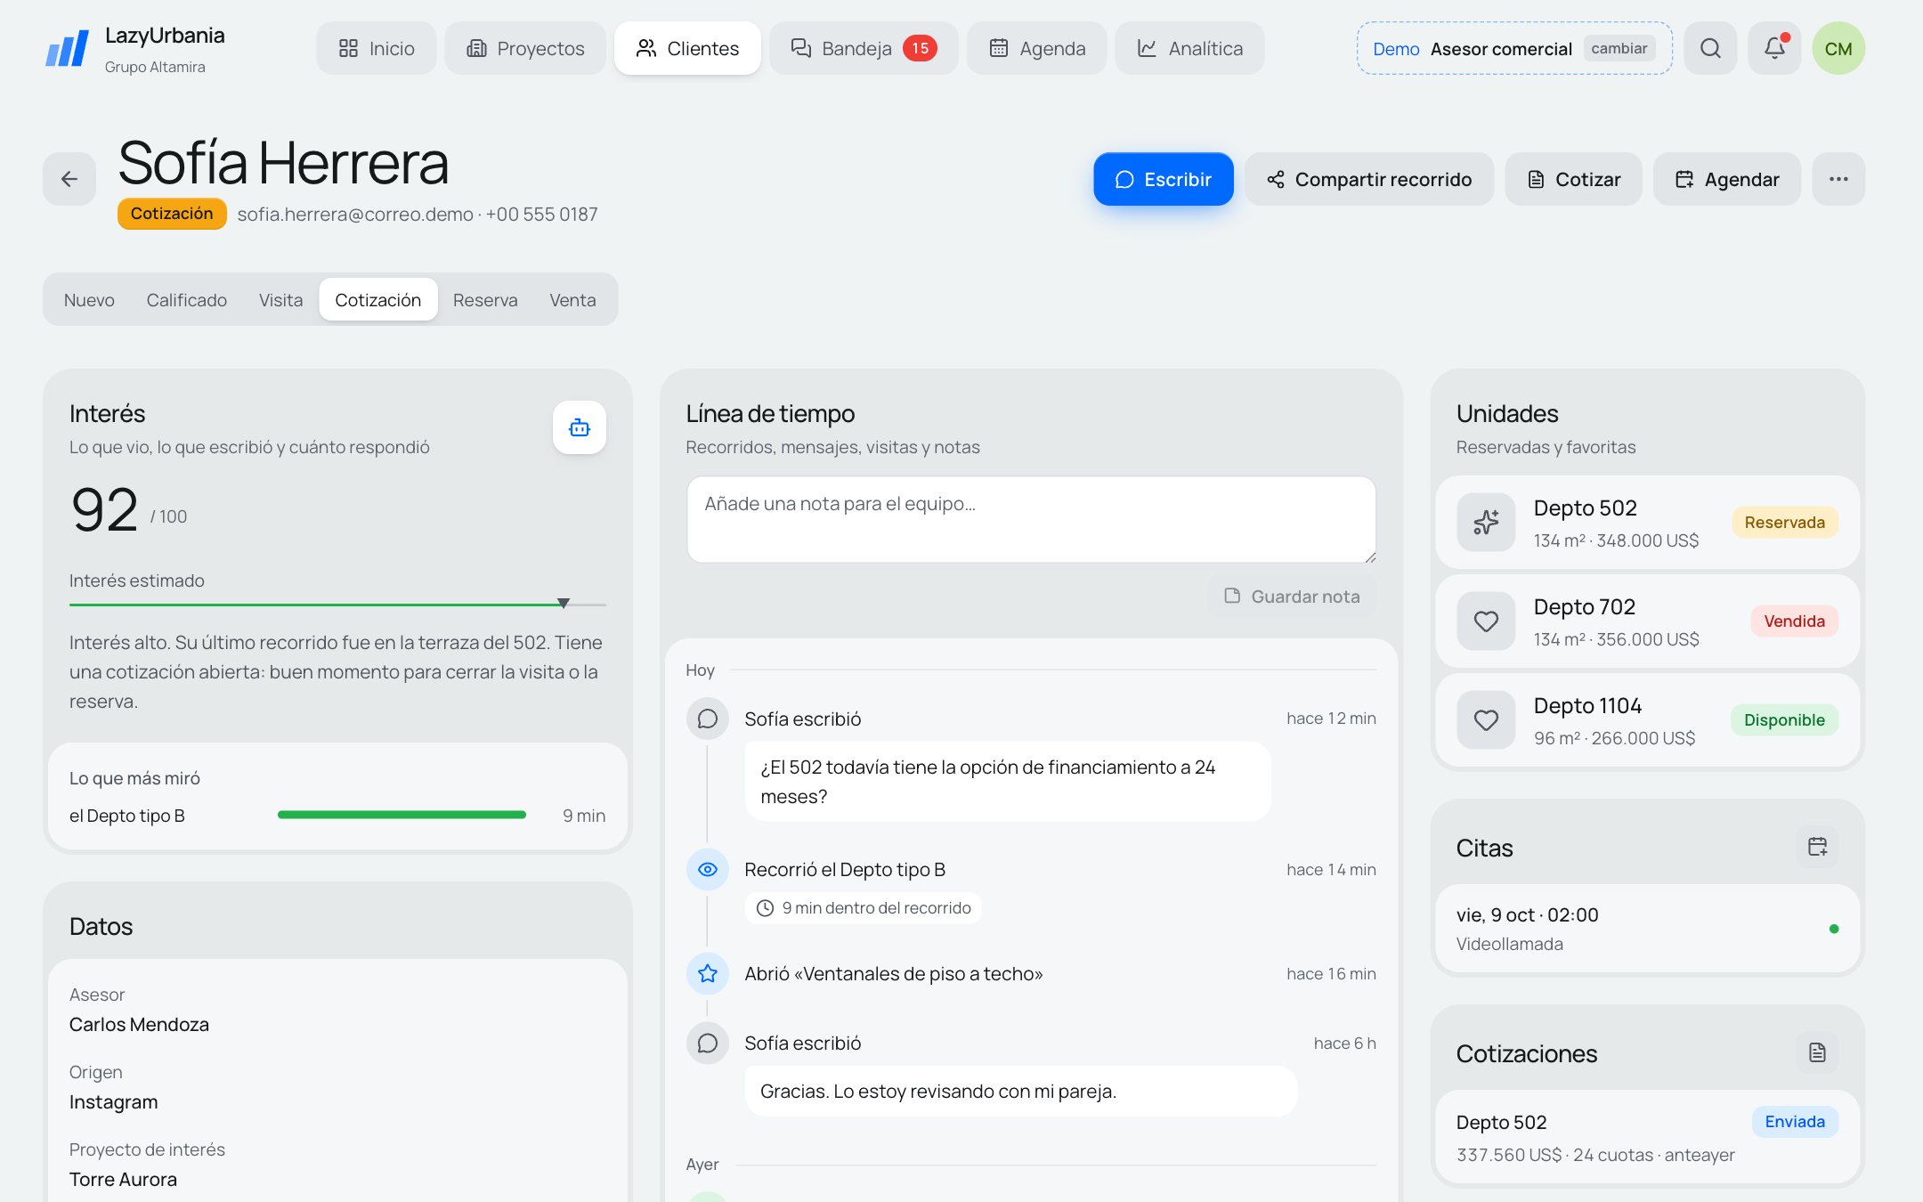The width and height of the screenshot is (1923, 1202).
Task: Open the vie, 9 oct Videollamada appointment
Action: [1647, 929]
